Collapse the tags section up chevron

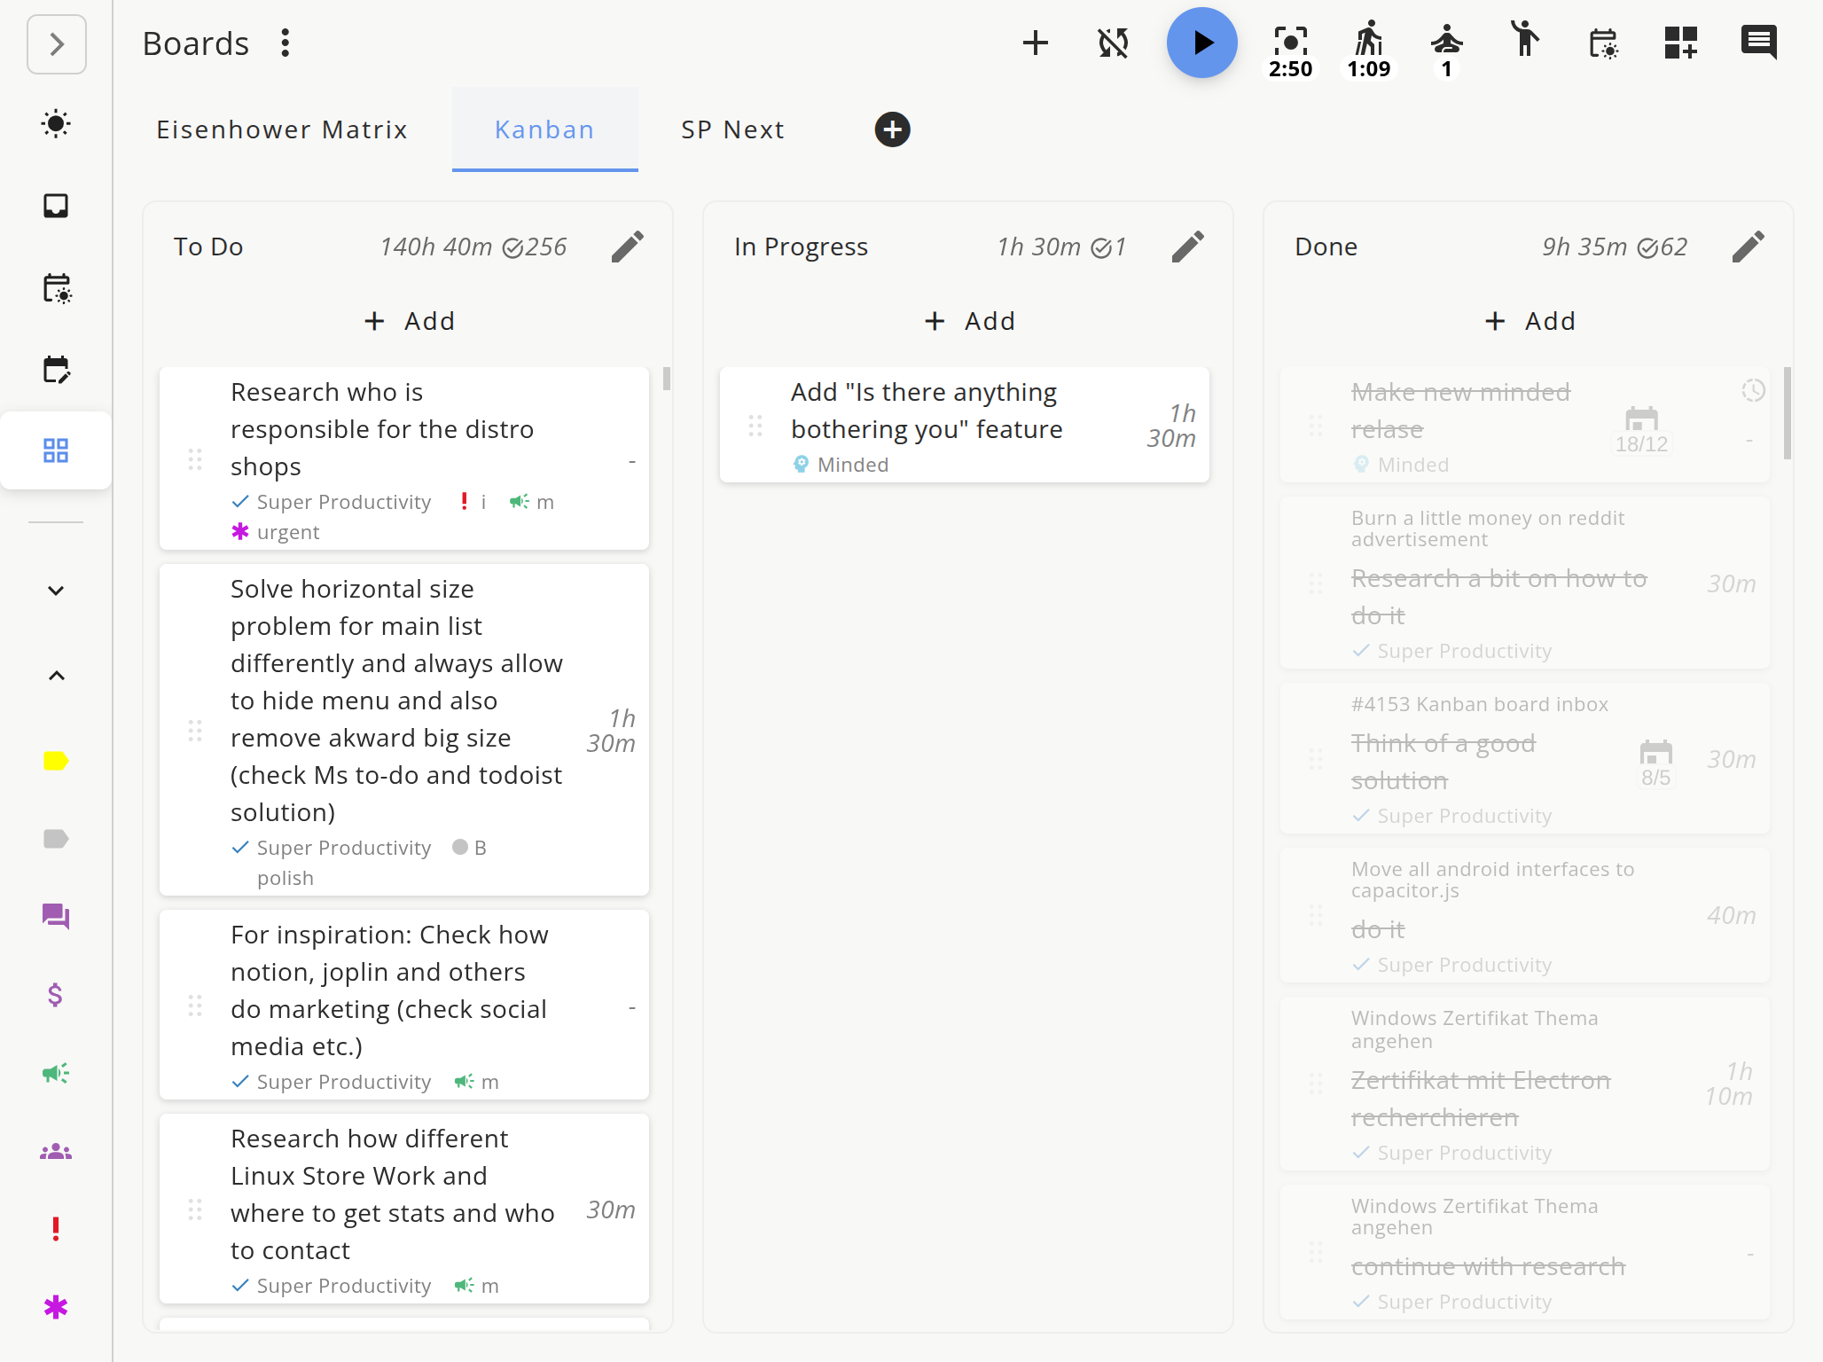point(56,676)
